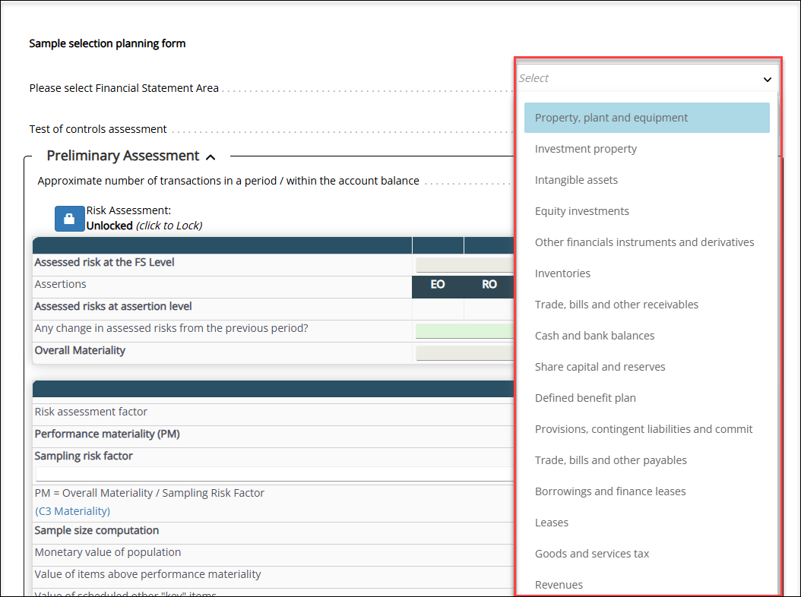Select Equity investments from the list

582,210
